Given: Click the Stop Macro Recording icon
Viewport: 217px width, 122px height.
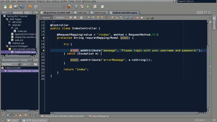Looking at the screenshot, I should [x=142, y=18].
